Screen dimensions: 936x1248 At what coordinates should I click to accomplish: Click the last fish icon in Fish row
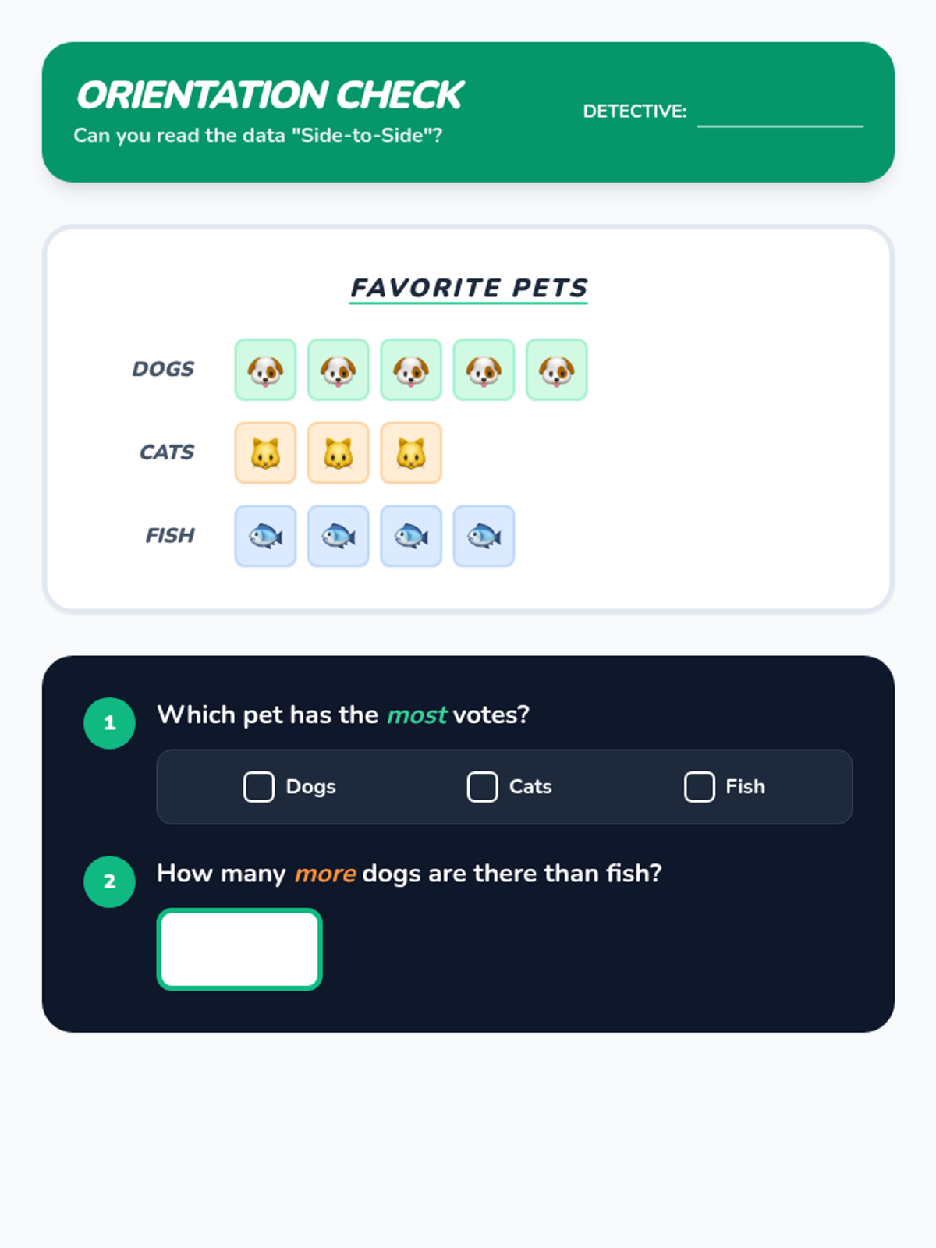pos(484,536)
